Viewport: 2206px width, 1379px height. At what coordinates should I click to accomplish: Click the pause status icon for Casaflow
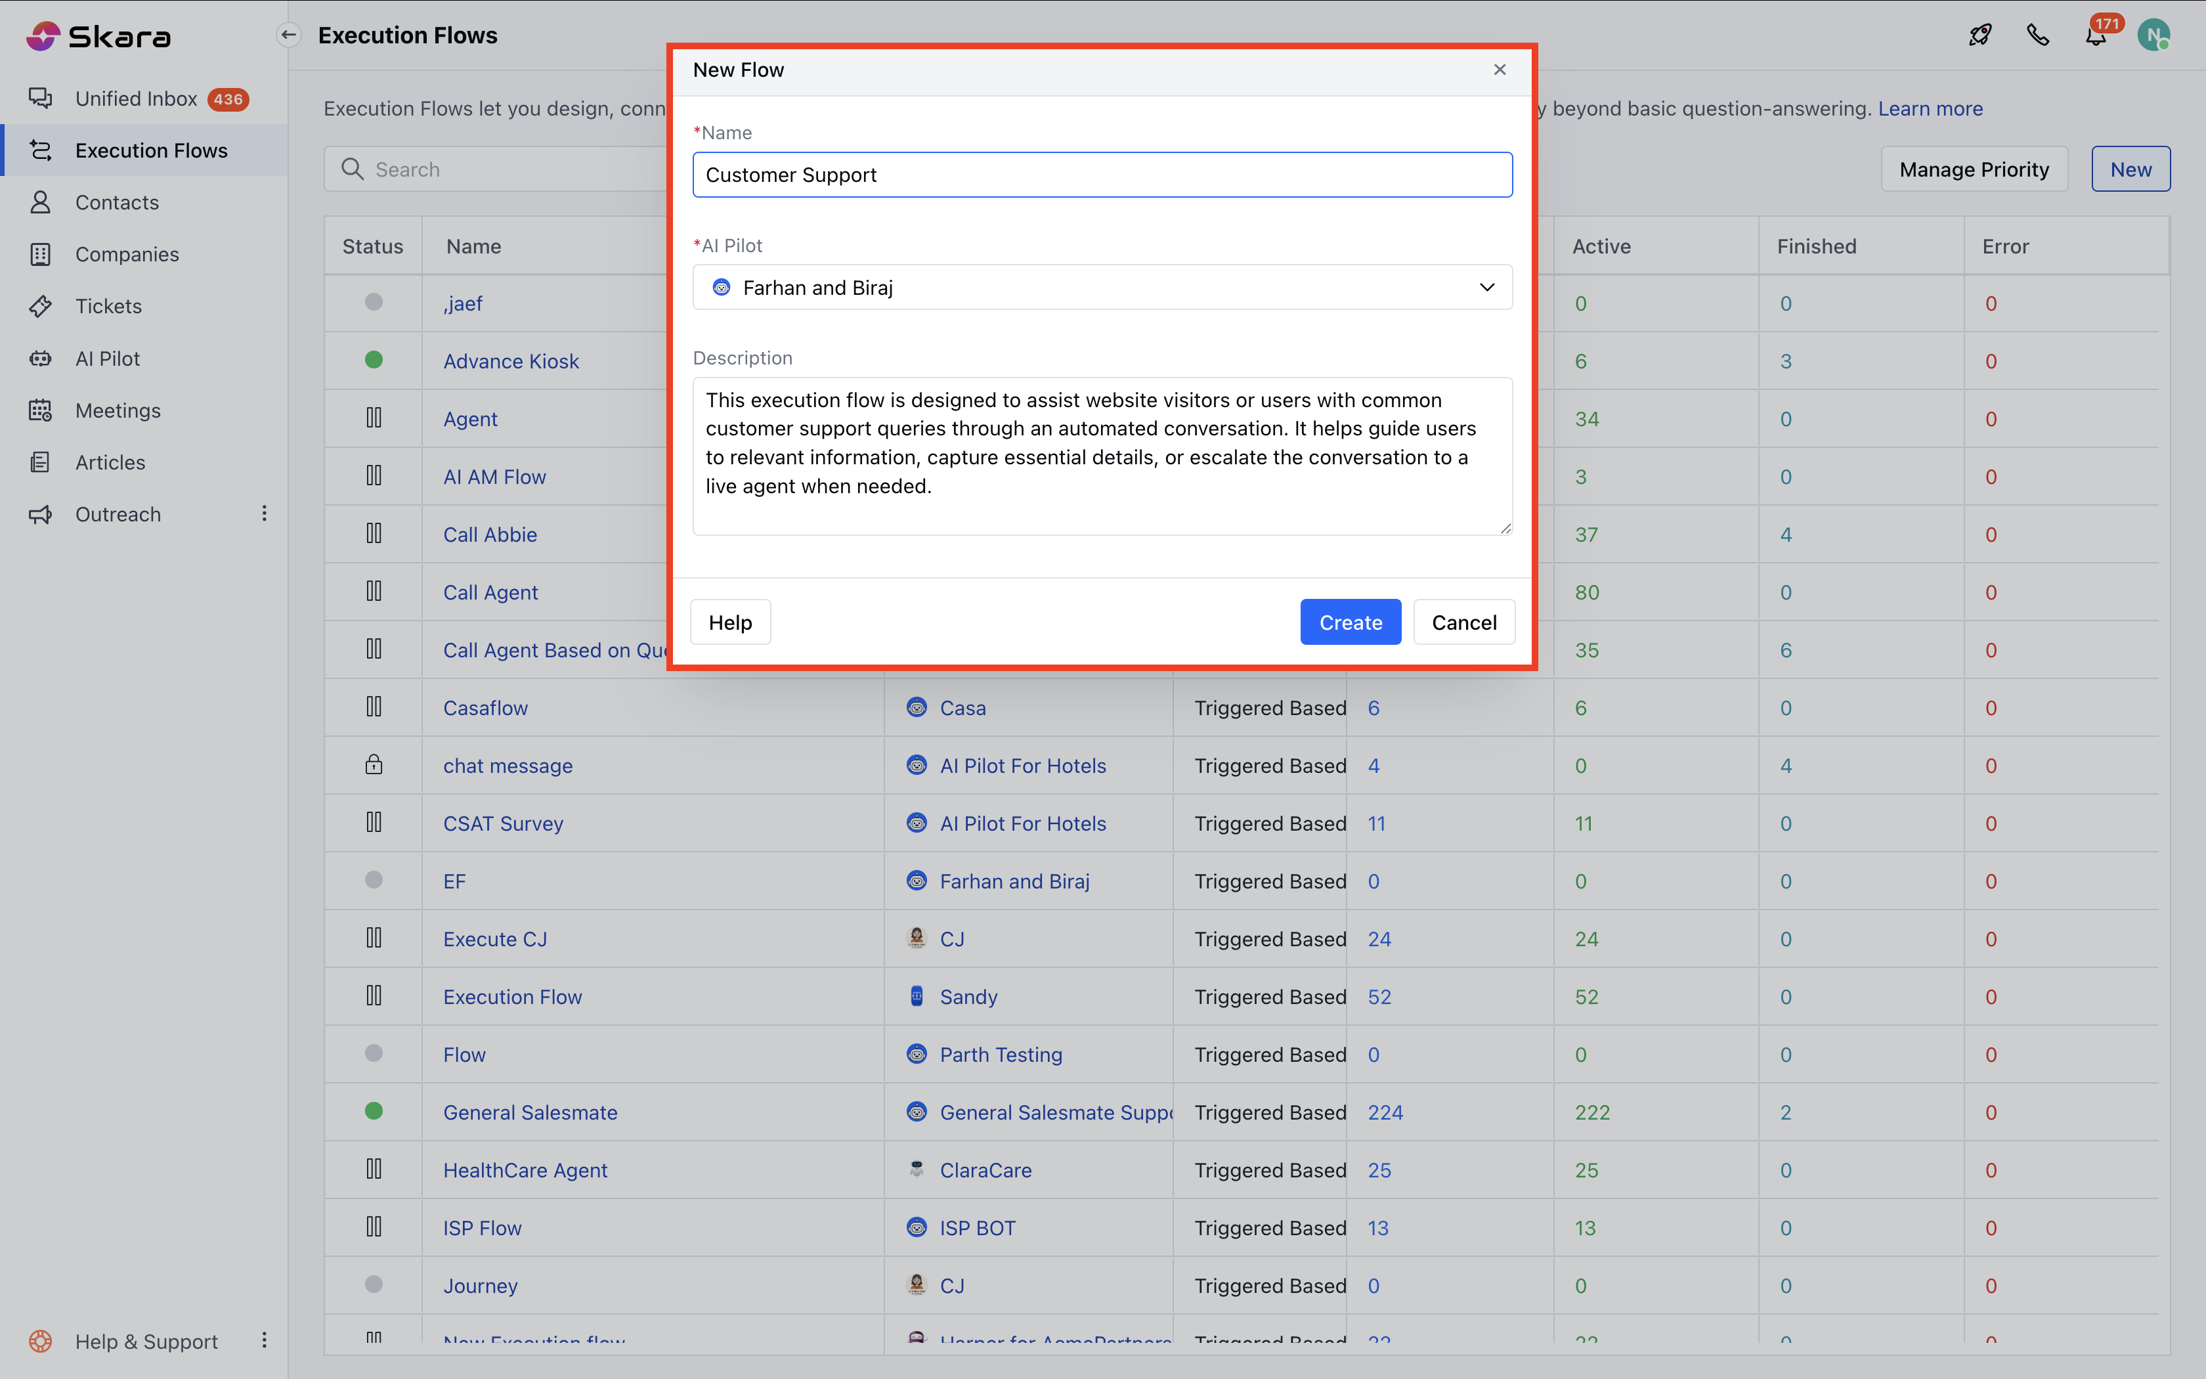374,707
